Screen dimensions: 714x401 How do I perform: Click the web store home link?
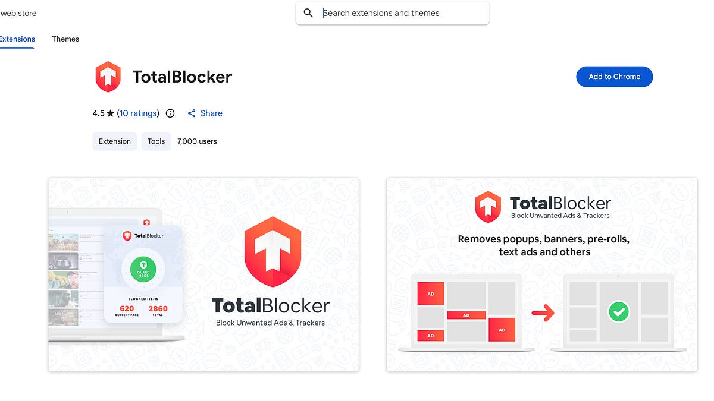coord(18,12)
